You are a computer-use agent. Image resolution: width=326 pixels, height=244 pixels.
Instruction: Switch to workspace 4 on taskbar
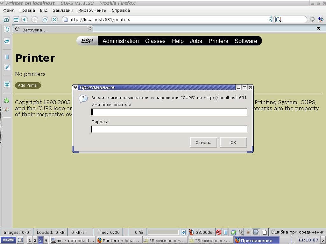[x=46, y=241]
